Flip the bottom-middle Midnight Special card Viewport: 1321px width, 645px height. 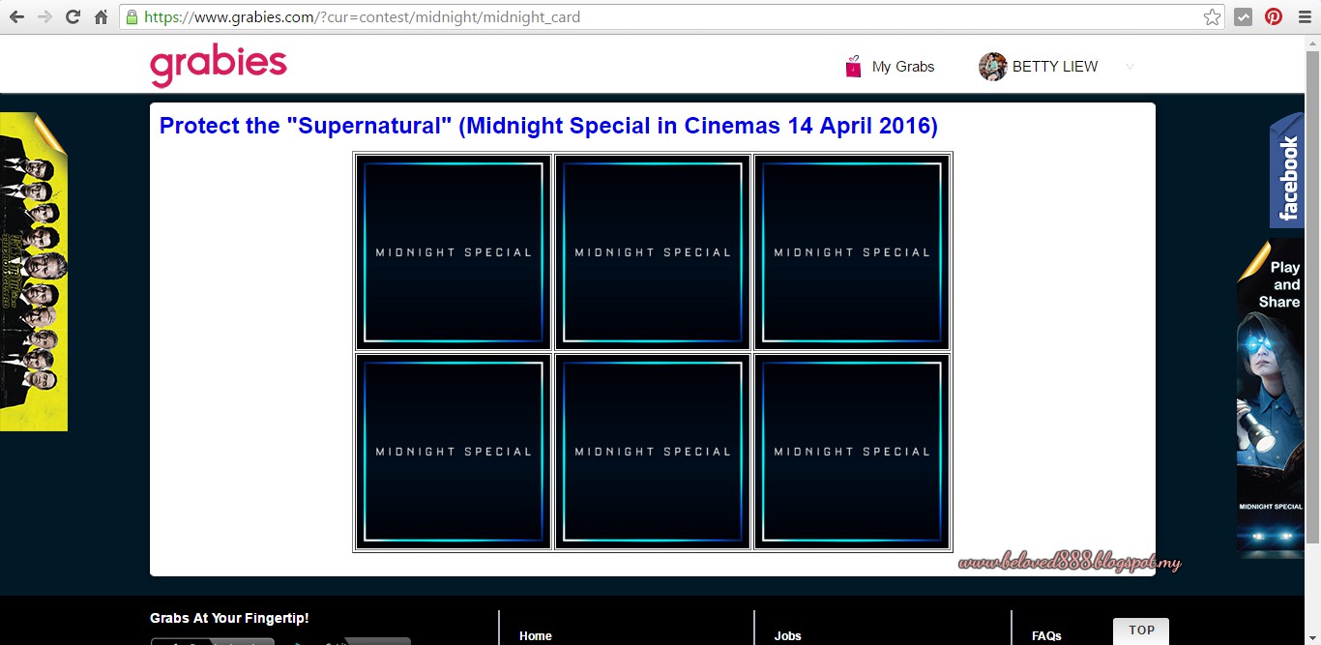[x=653, y=452]
